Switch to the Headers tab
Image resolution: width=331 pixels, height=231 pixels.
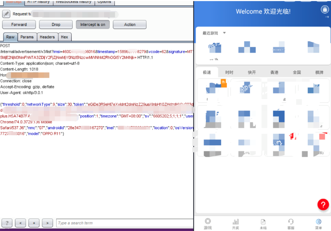tap(47, 37)
